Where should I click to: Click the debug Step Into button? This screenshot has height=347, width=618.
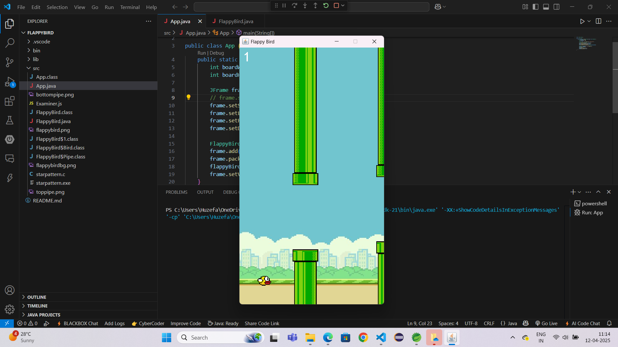pos(305,5)
